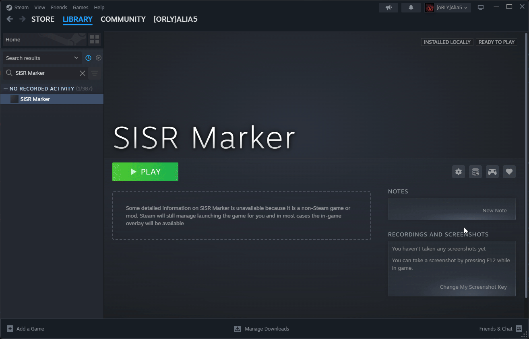This screenshot has width=529, height=339.
Task: Open Friends & Chat icon
Action: pos(519,329)
